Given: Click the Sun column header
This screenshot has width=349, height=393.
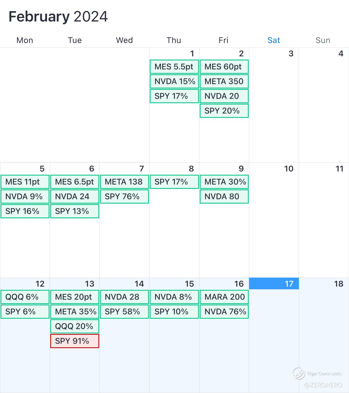Looking at the screenshot, I should [x=323, y=40].
